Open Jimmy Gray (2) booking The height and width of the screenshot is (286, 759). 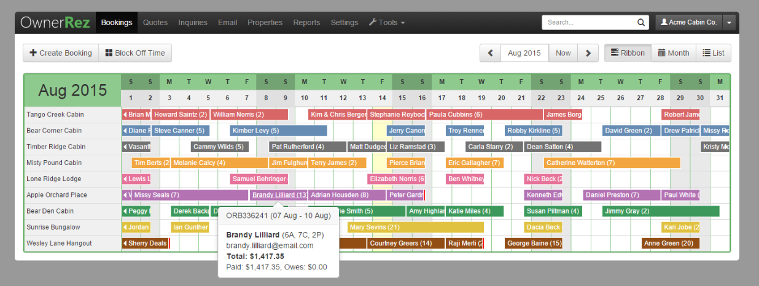pos(661,211)
